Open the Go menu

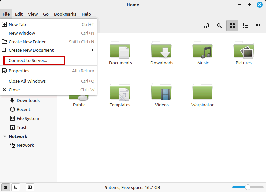tap(46, 14)
